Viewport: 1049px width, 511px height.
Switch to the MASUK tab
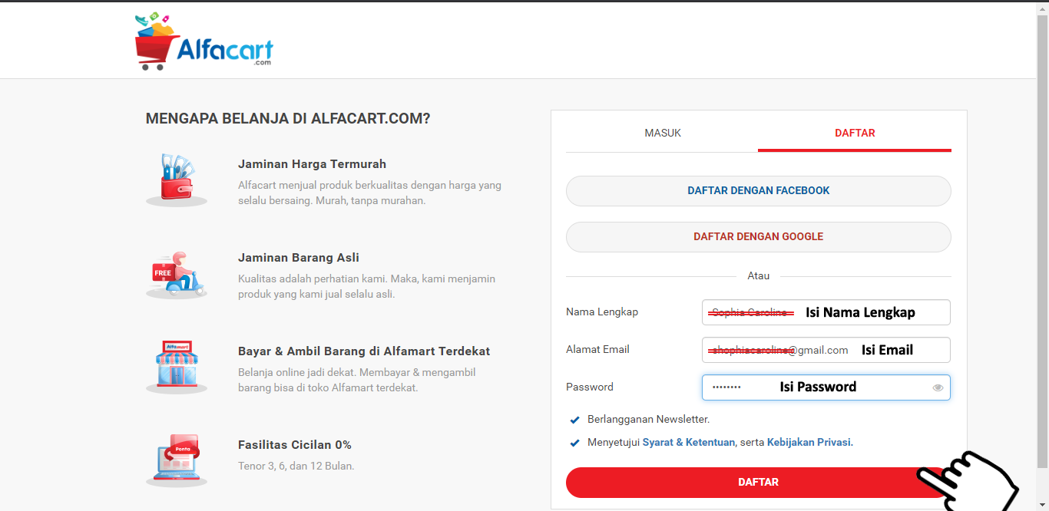pos(662,133)
